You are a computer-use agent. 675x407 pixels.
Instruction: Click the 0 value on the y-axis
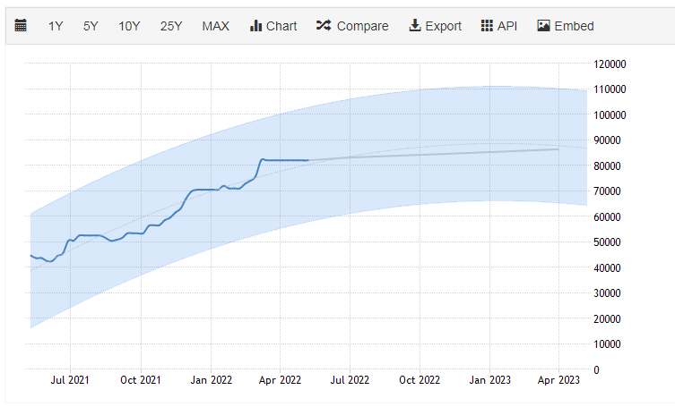tap(596, 369)
